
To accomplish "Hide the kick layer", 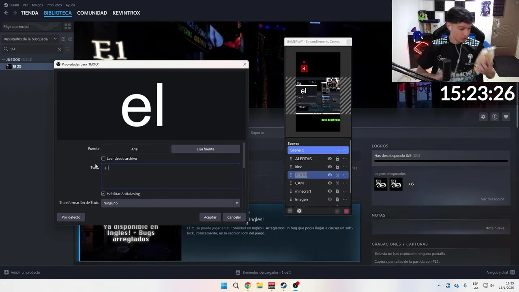I will point(330,167).
